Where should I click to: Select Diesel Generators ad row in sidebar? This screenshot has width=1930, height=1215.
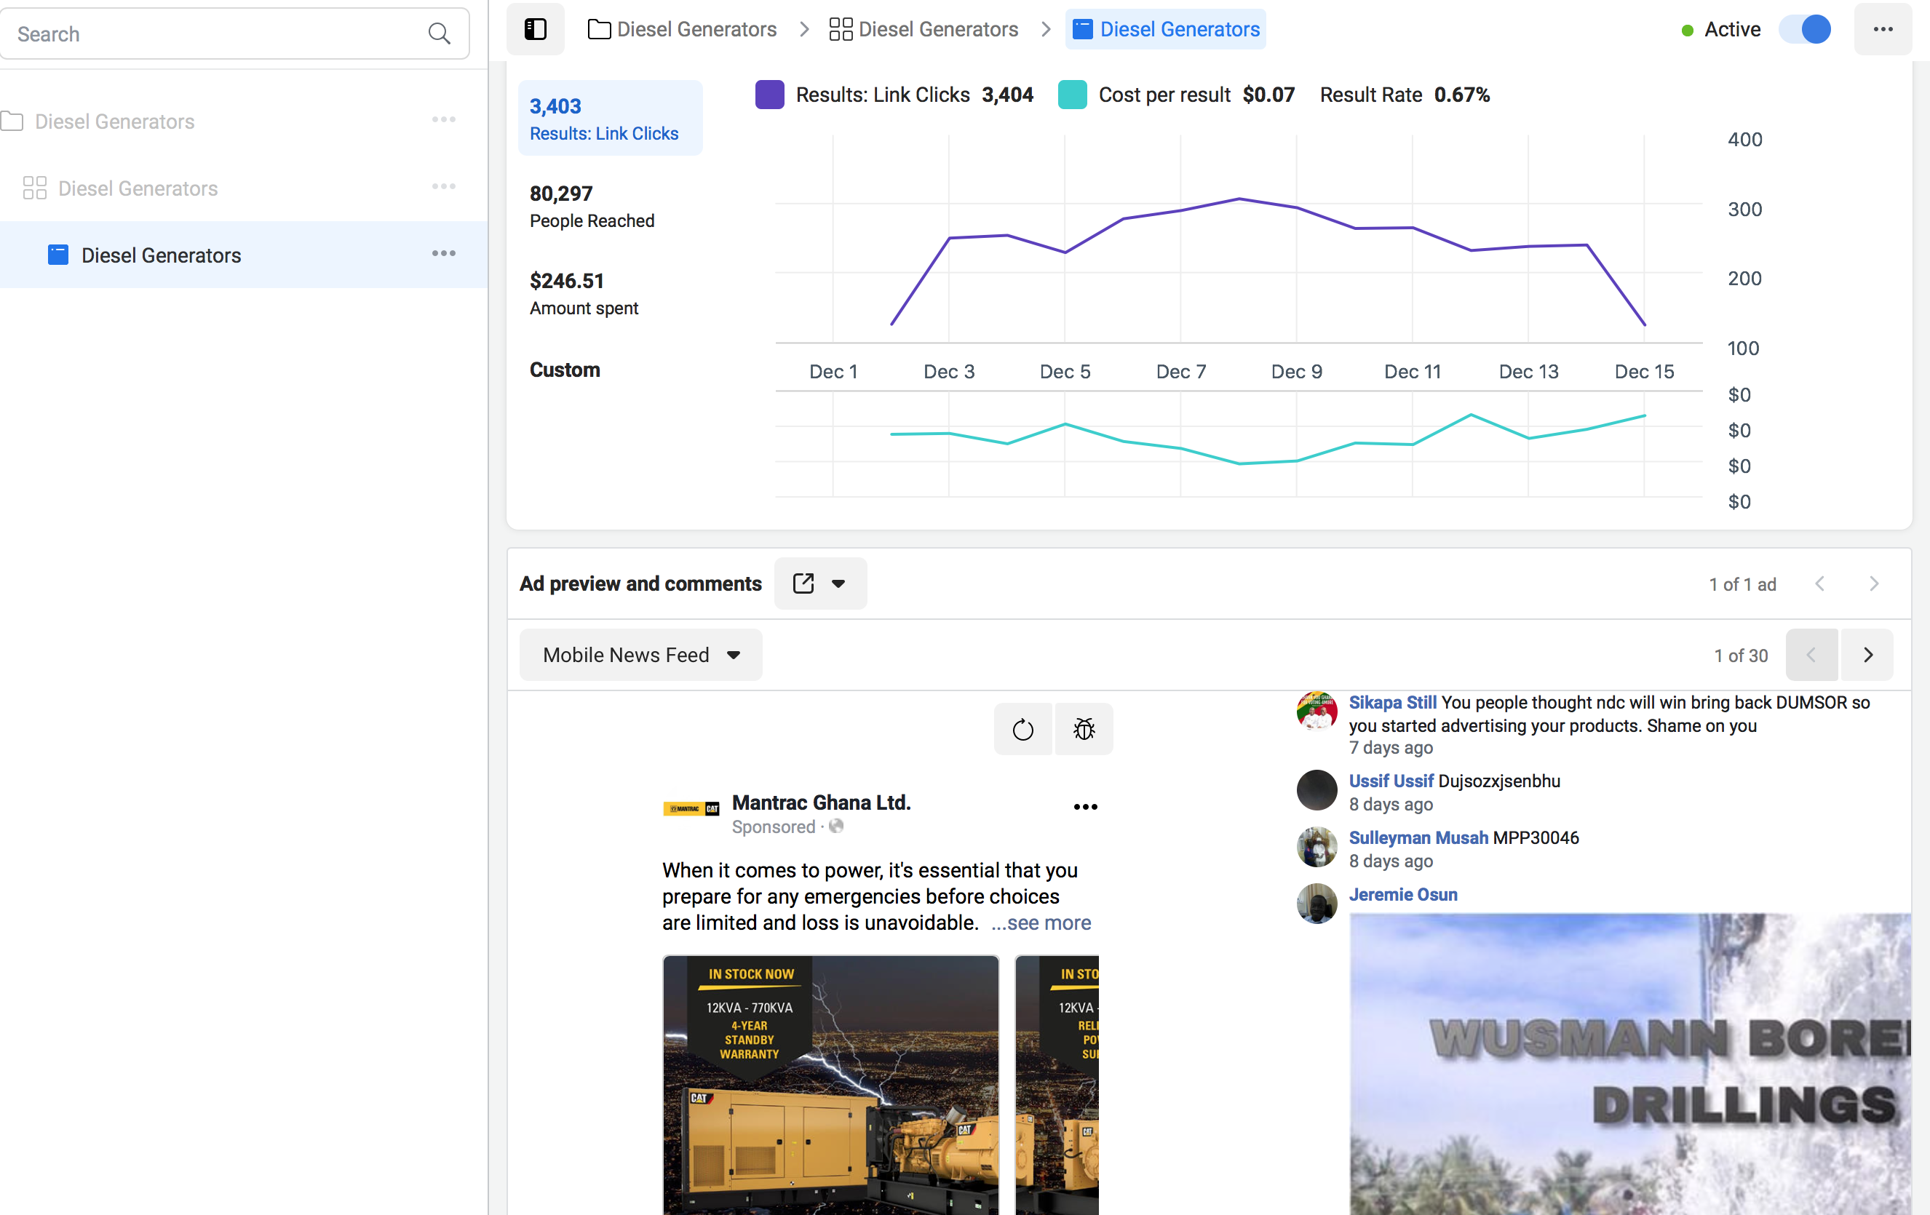pos(244,255)
